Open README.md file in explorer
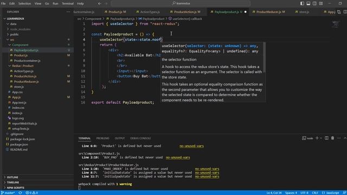The width and height of the screenshot is (347, 195). tap(19, 149)
